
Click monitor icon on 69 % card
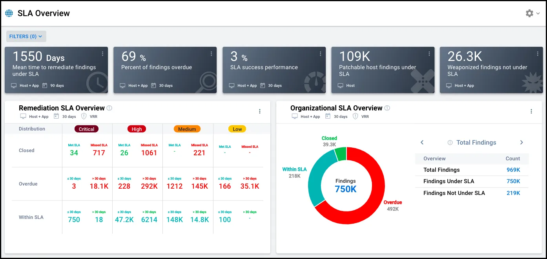click(123, 85)
